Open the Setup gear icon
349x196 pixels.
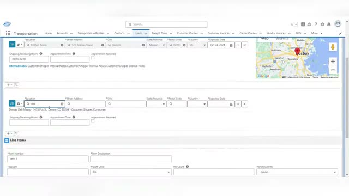[322, 24]
